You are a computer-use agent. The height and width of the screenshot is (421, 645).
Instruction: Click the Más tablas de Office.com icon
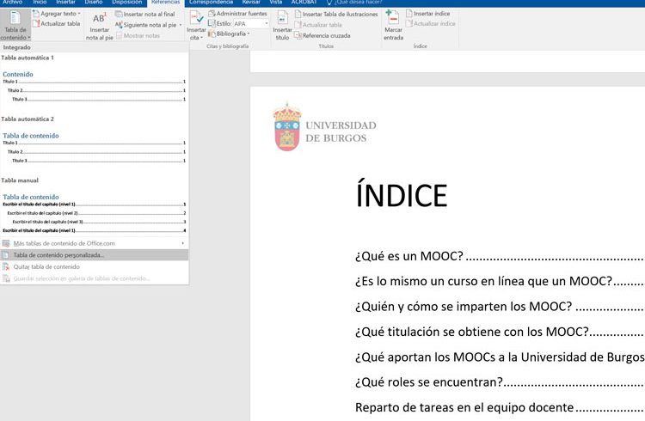pos(6,243)
